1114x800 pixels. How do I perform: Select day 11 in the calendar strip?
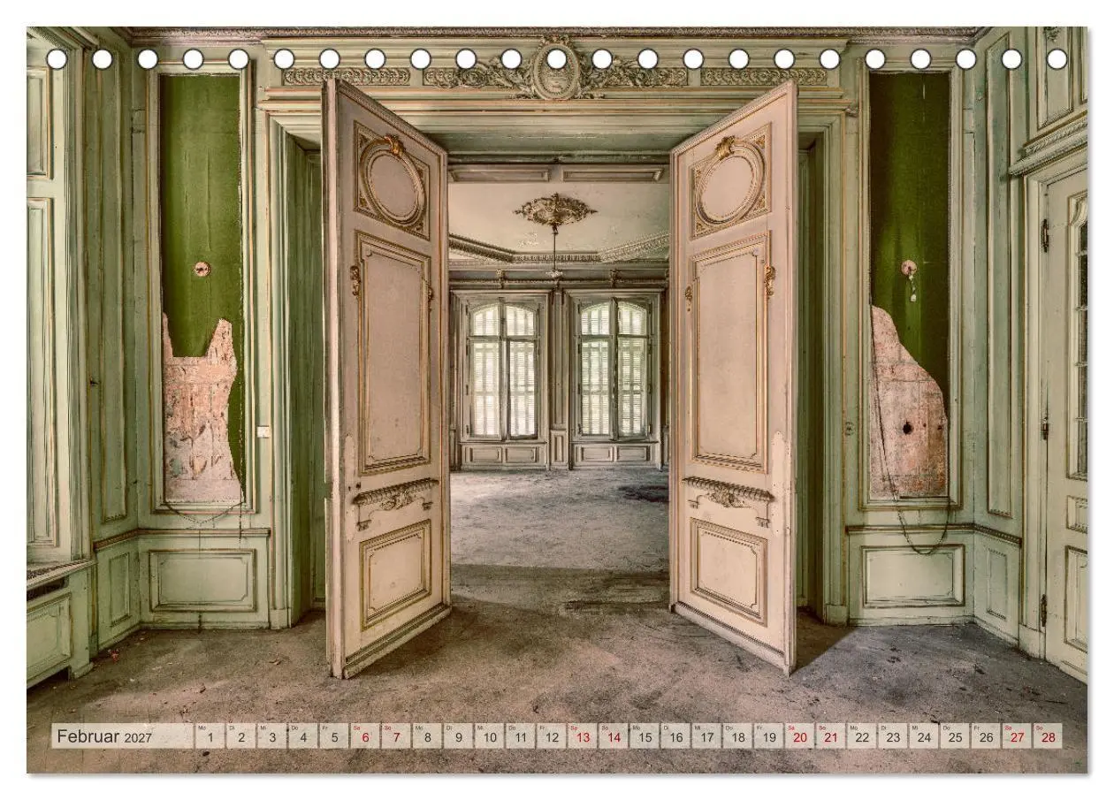coord(519,736)
